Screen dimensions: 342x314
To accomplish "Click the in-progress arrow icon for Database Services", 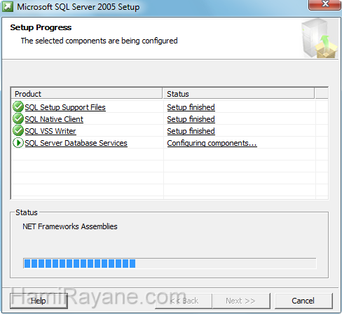I will coord(18,143).
